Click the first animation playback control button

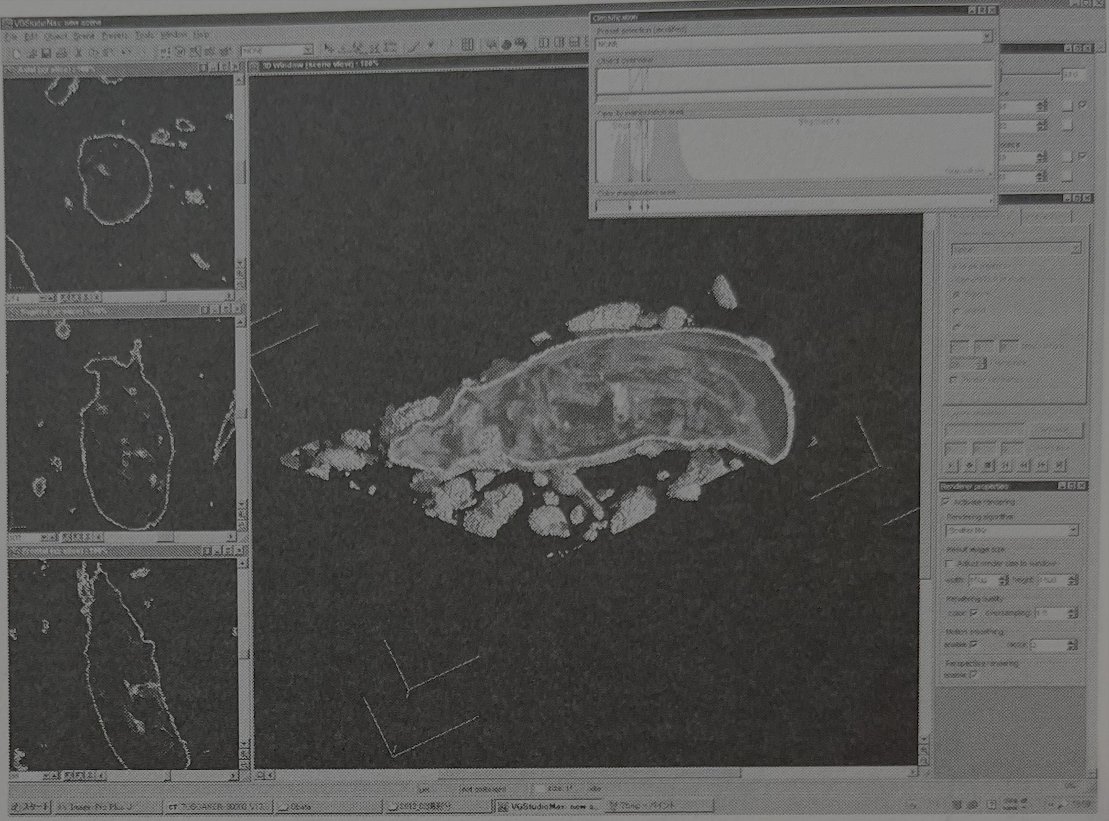[953, 465]
